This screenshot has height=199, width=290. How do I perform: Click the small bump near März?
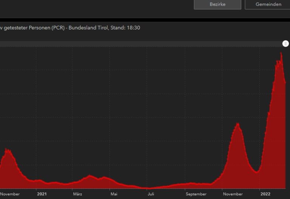(89, 176)
